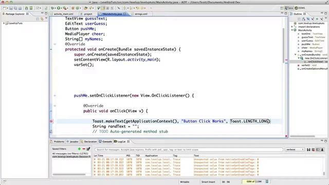The width and height of the screenshot is (329, 185).
Task: Collapse the setOnClickListener fold marker
Action: click(x=55, y=96)
